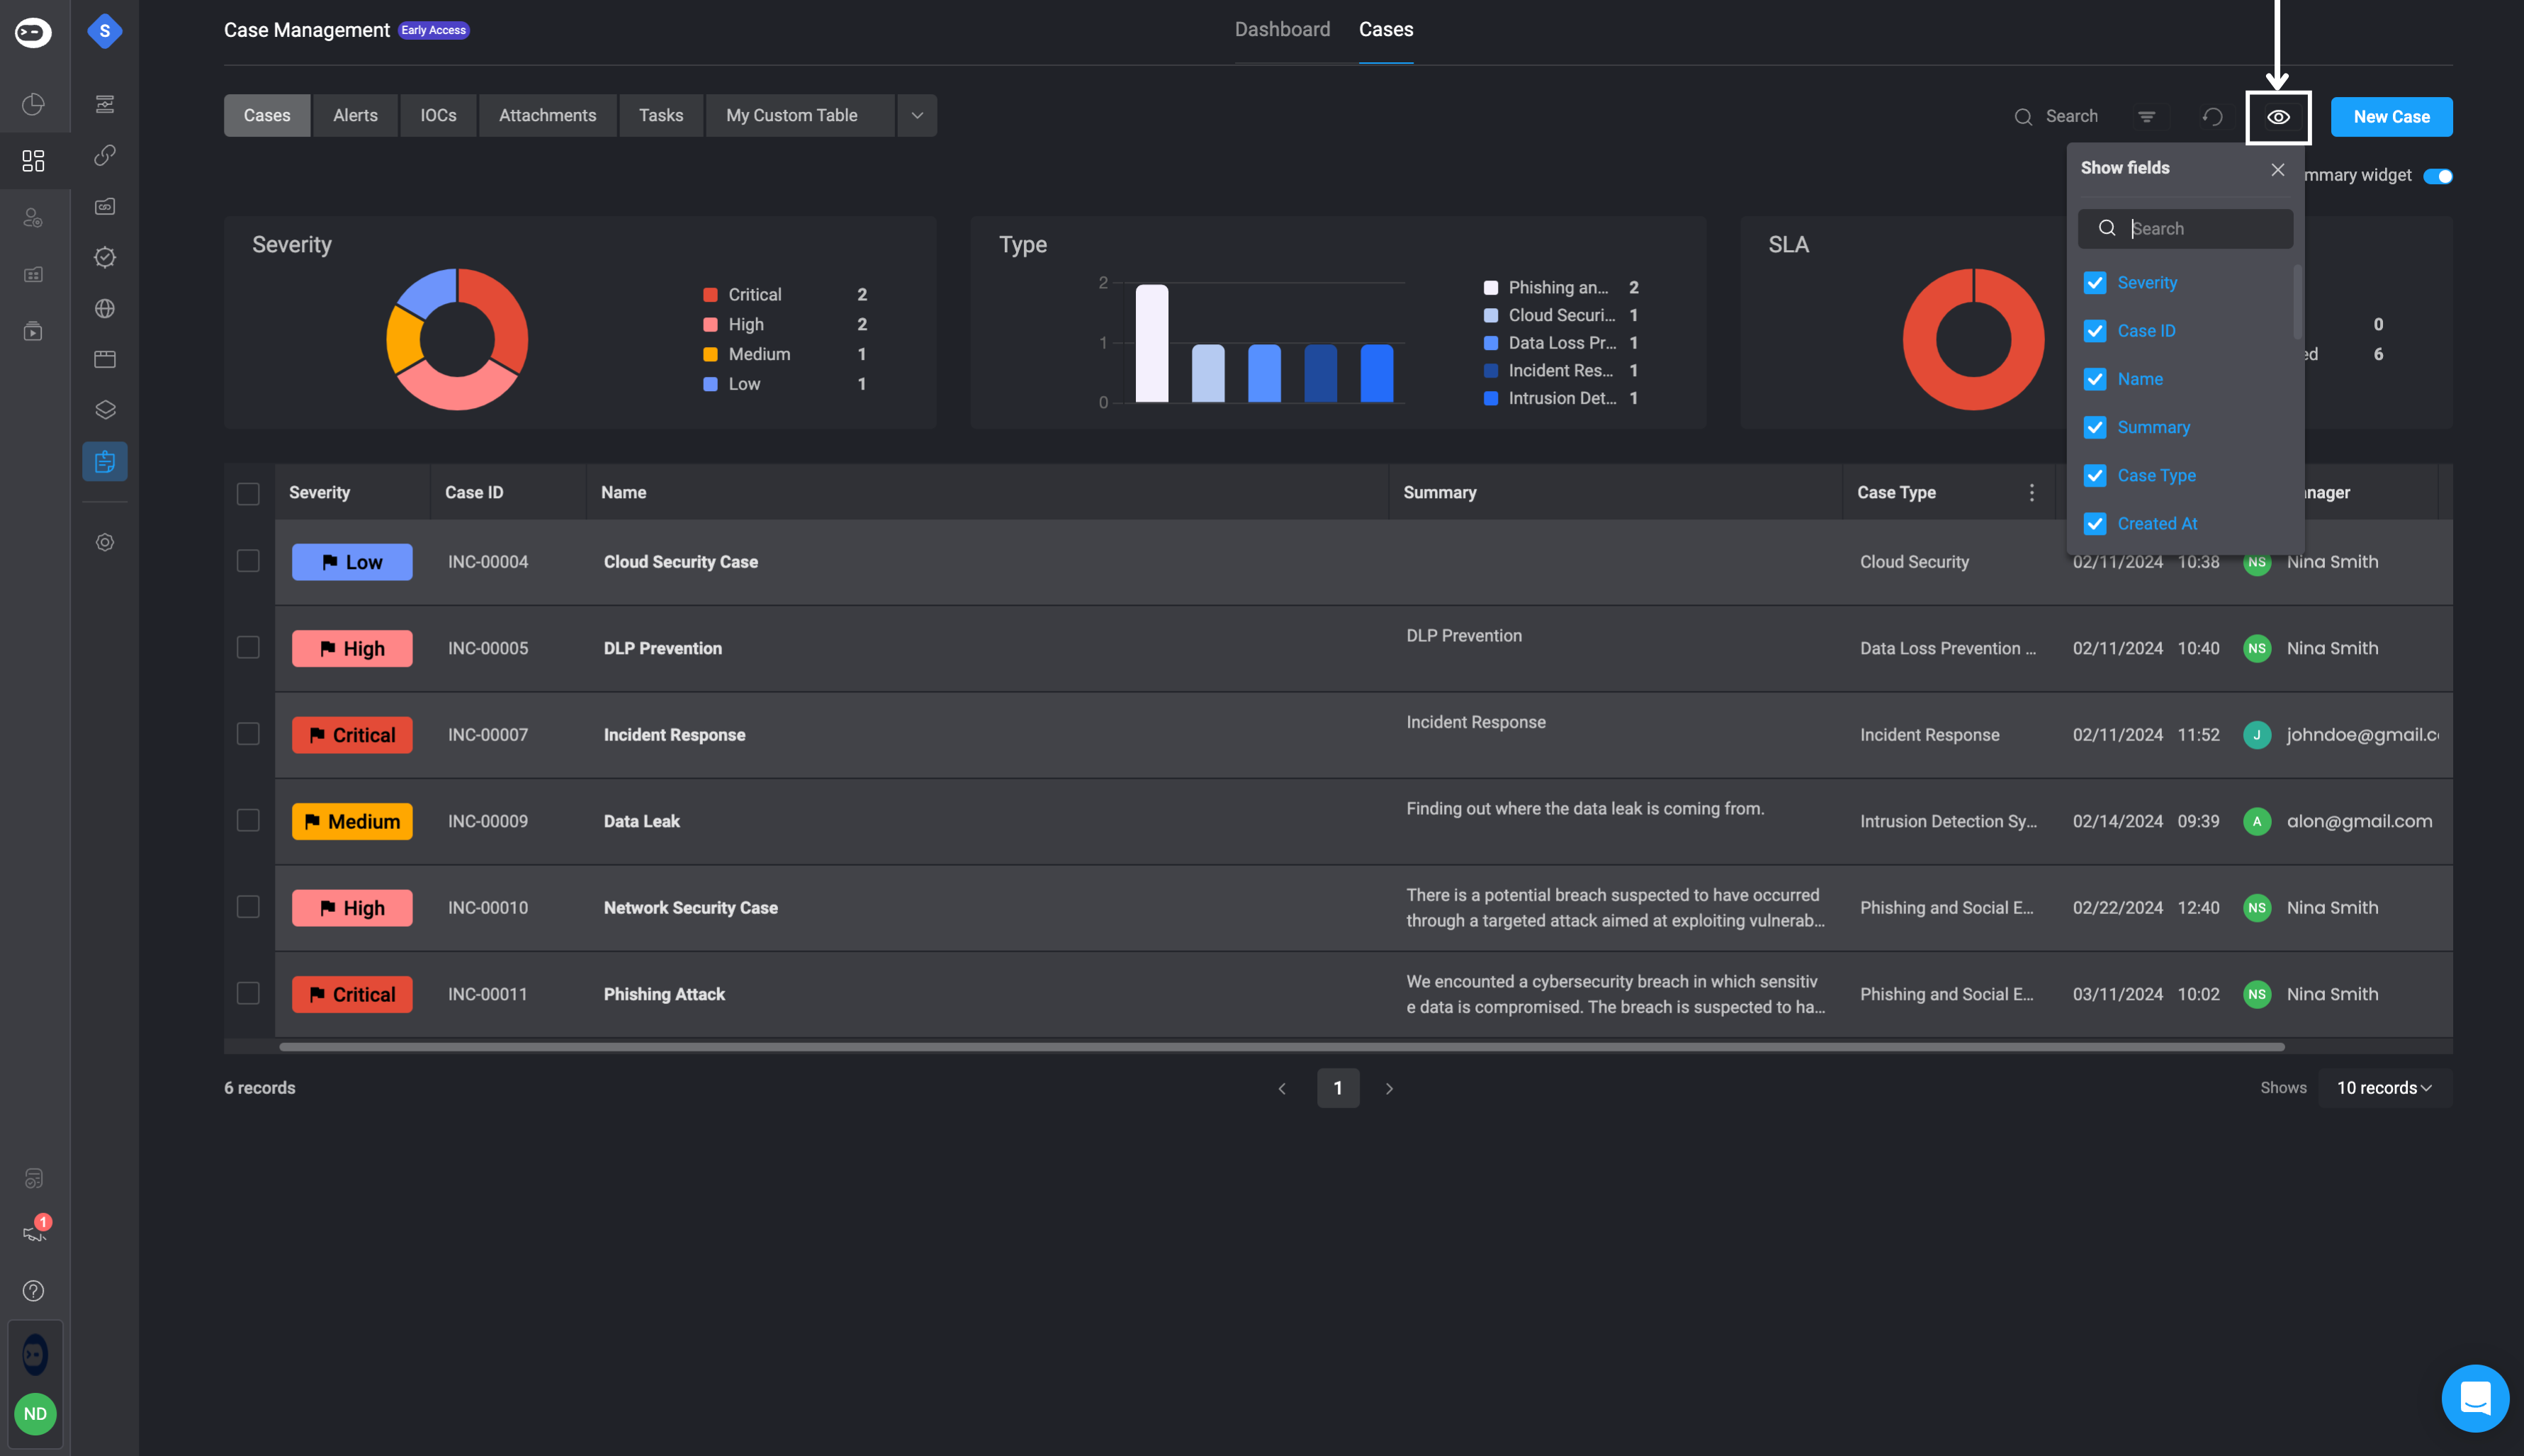Click the help question mark icon

34,1291
